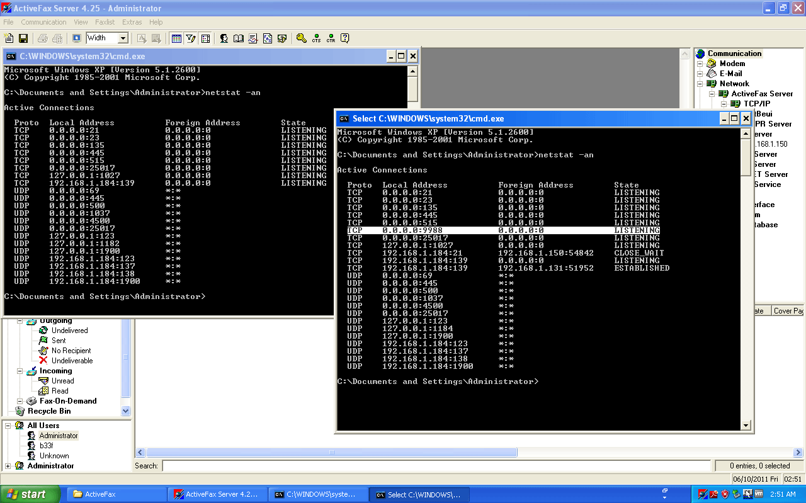Select Administrator under All Users

click(x=59, y=436)
